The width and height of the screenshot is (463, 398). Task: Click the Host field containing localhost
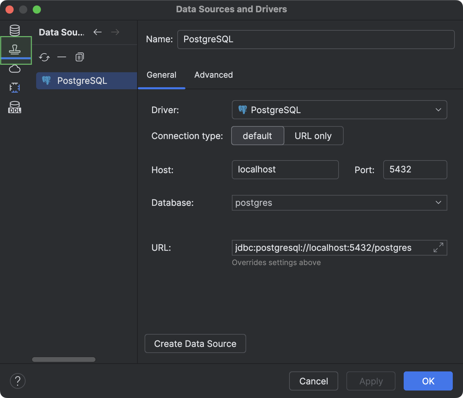tap(285, 170)
